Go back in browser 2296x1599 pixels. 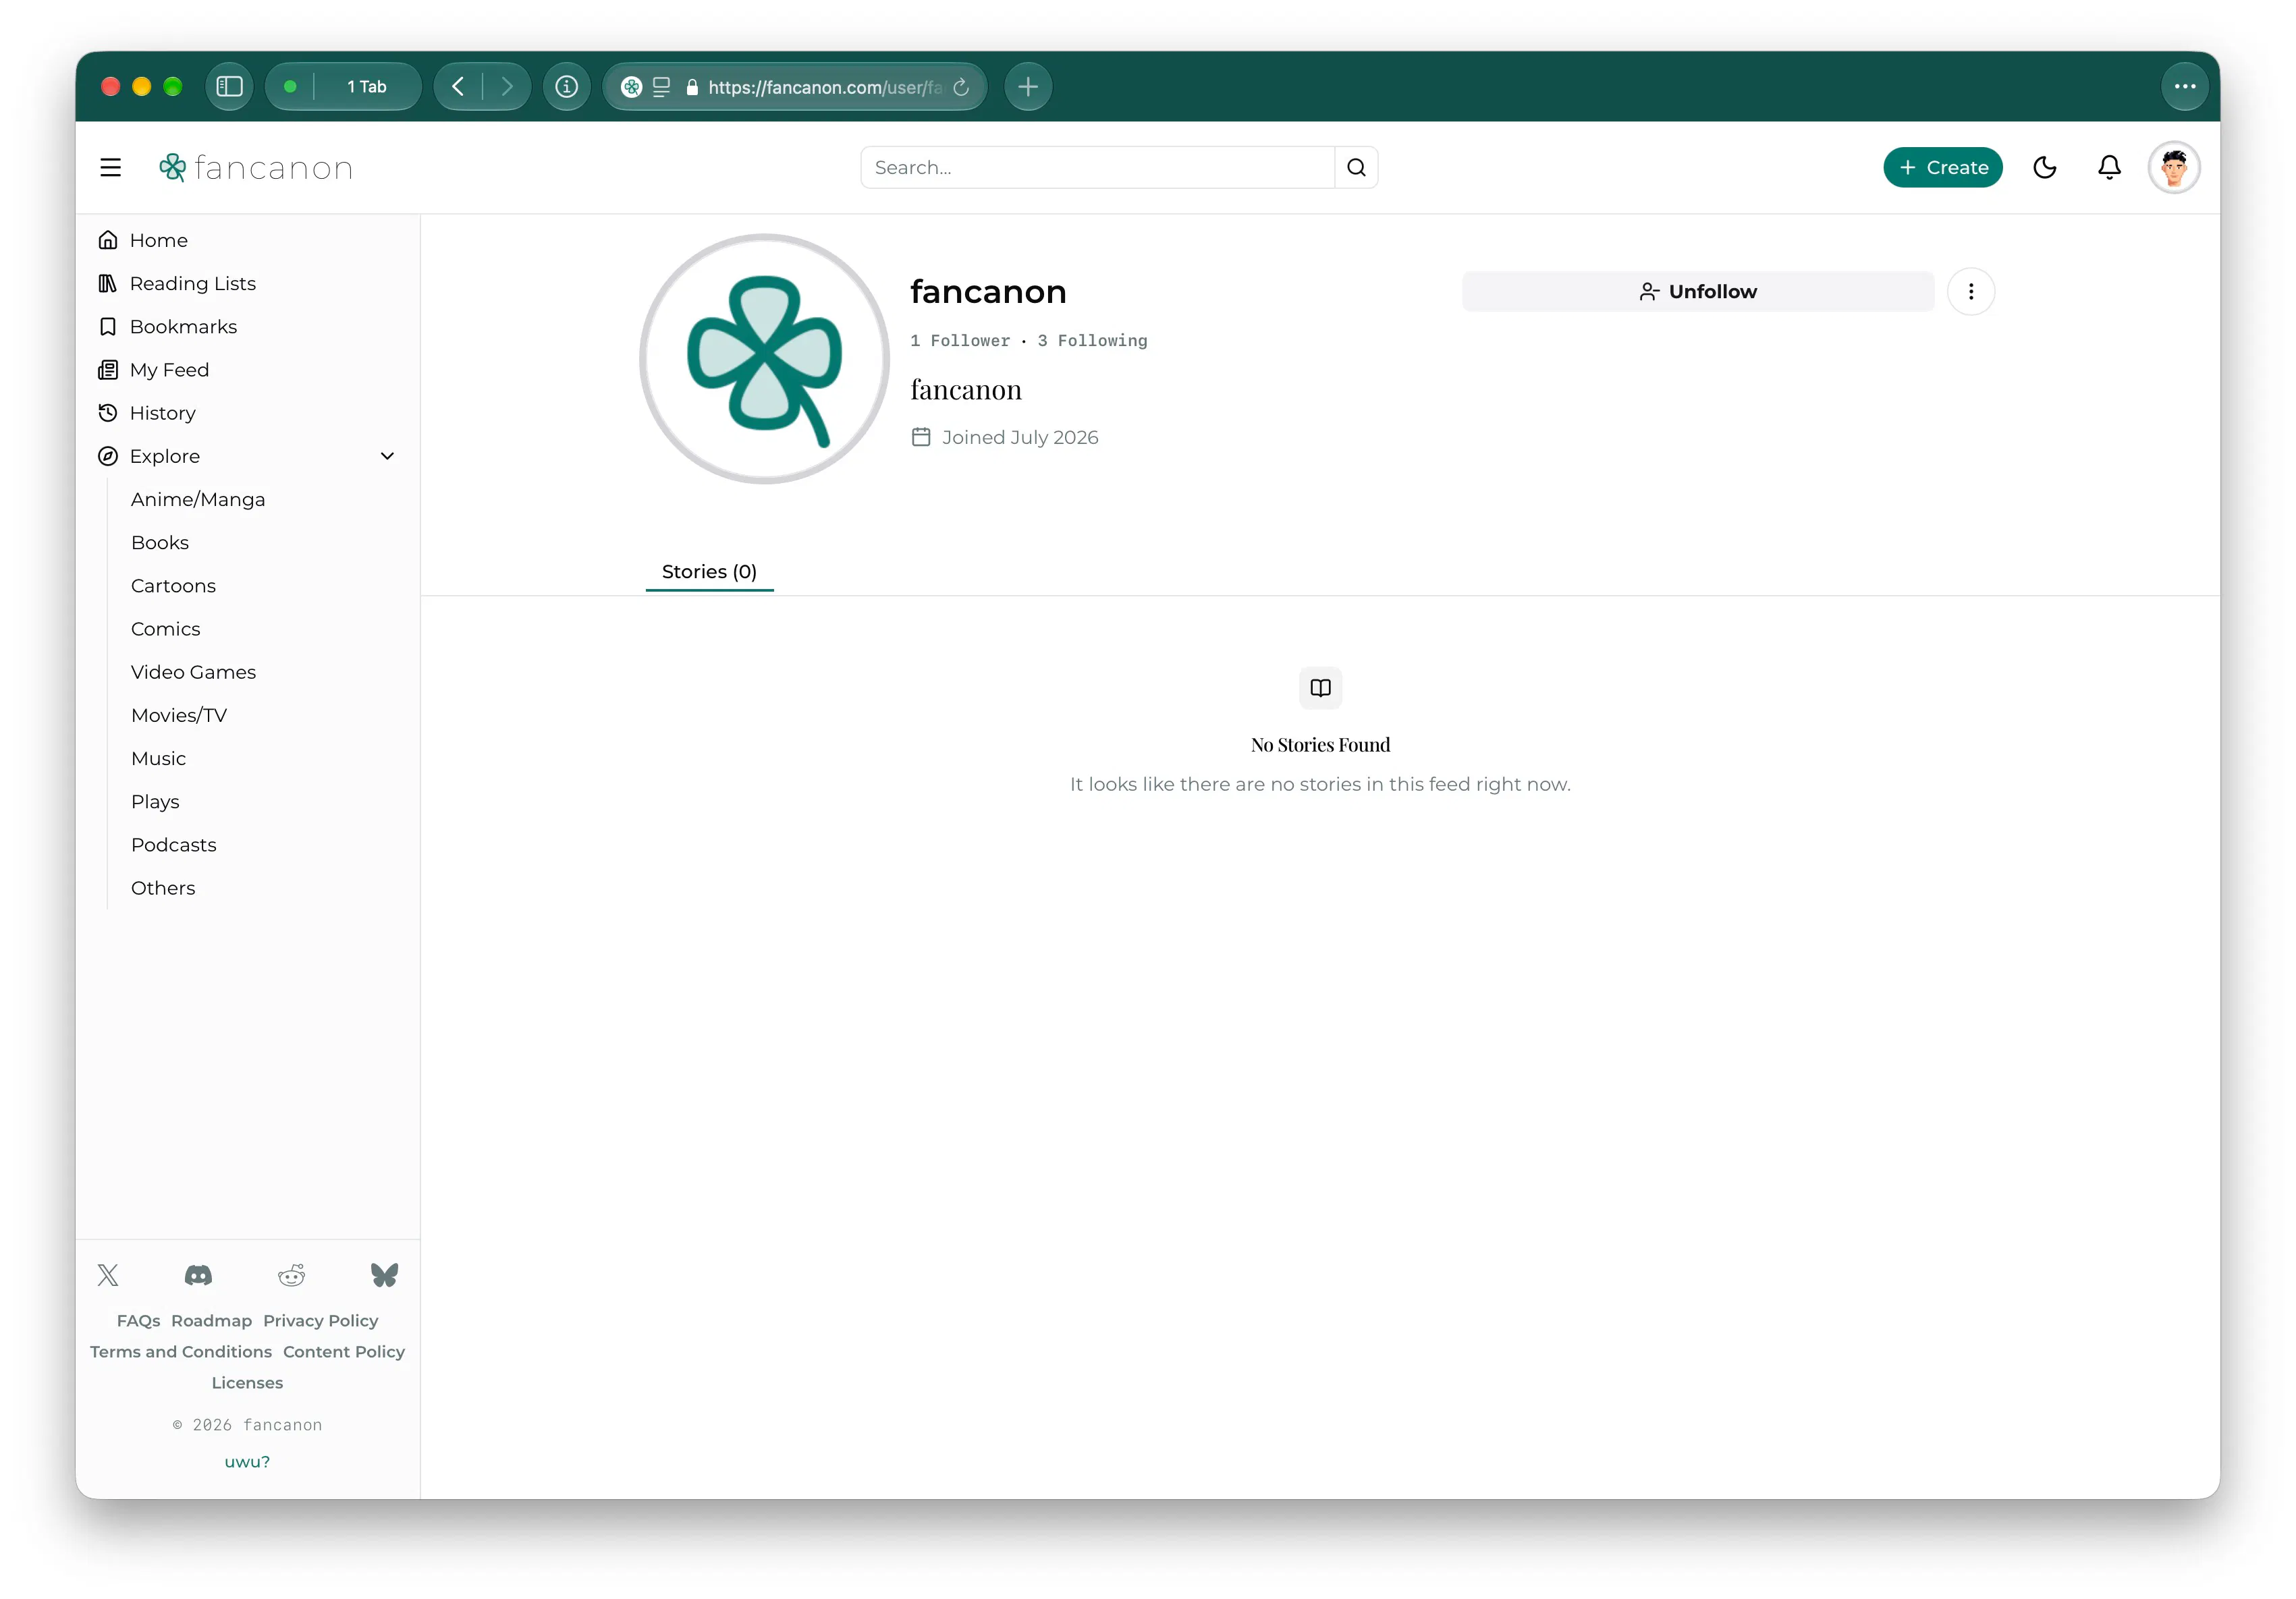point(458,87)
